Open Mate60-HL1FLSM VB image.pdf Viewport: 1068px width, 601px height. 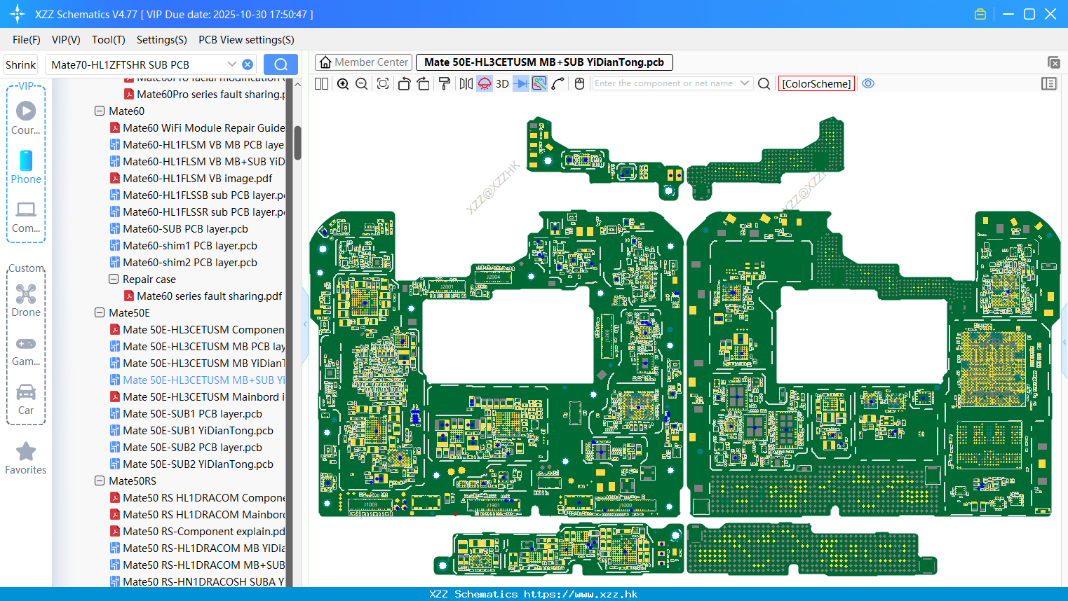click(191, 178)
